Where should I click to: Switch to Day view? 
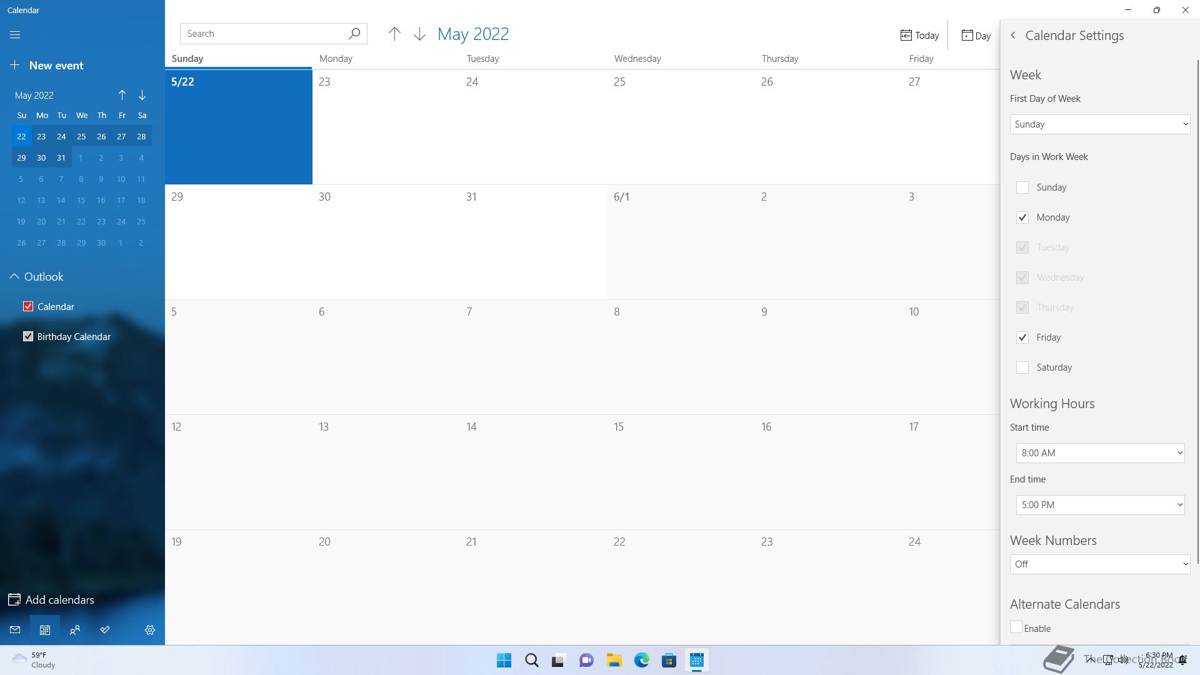click(x=976, y=36)
